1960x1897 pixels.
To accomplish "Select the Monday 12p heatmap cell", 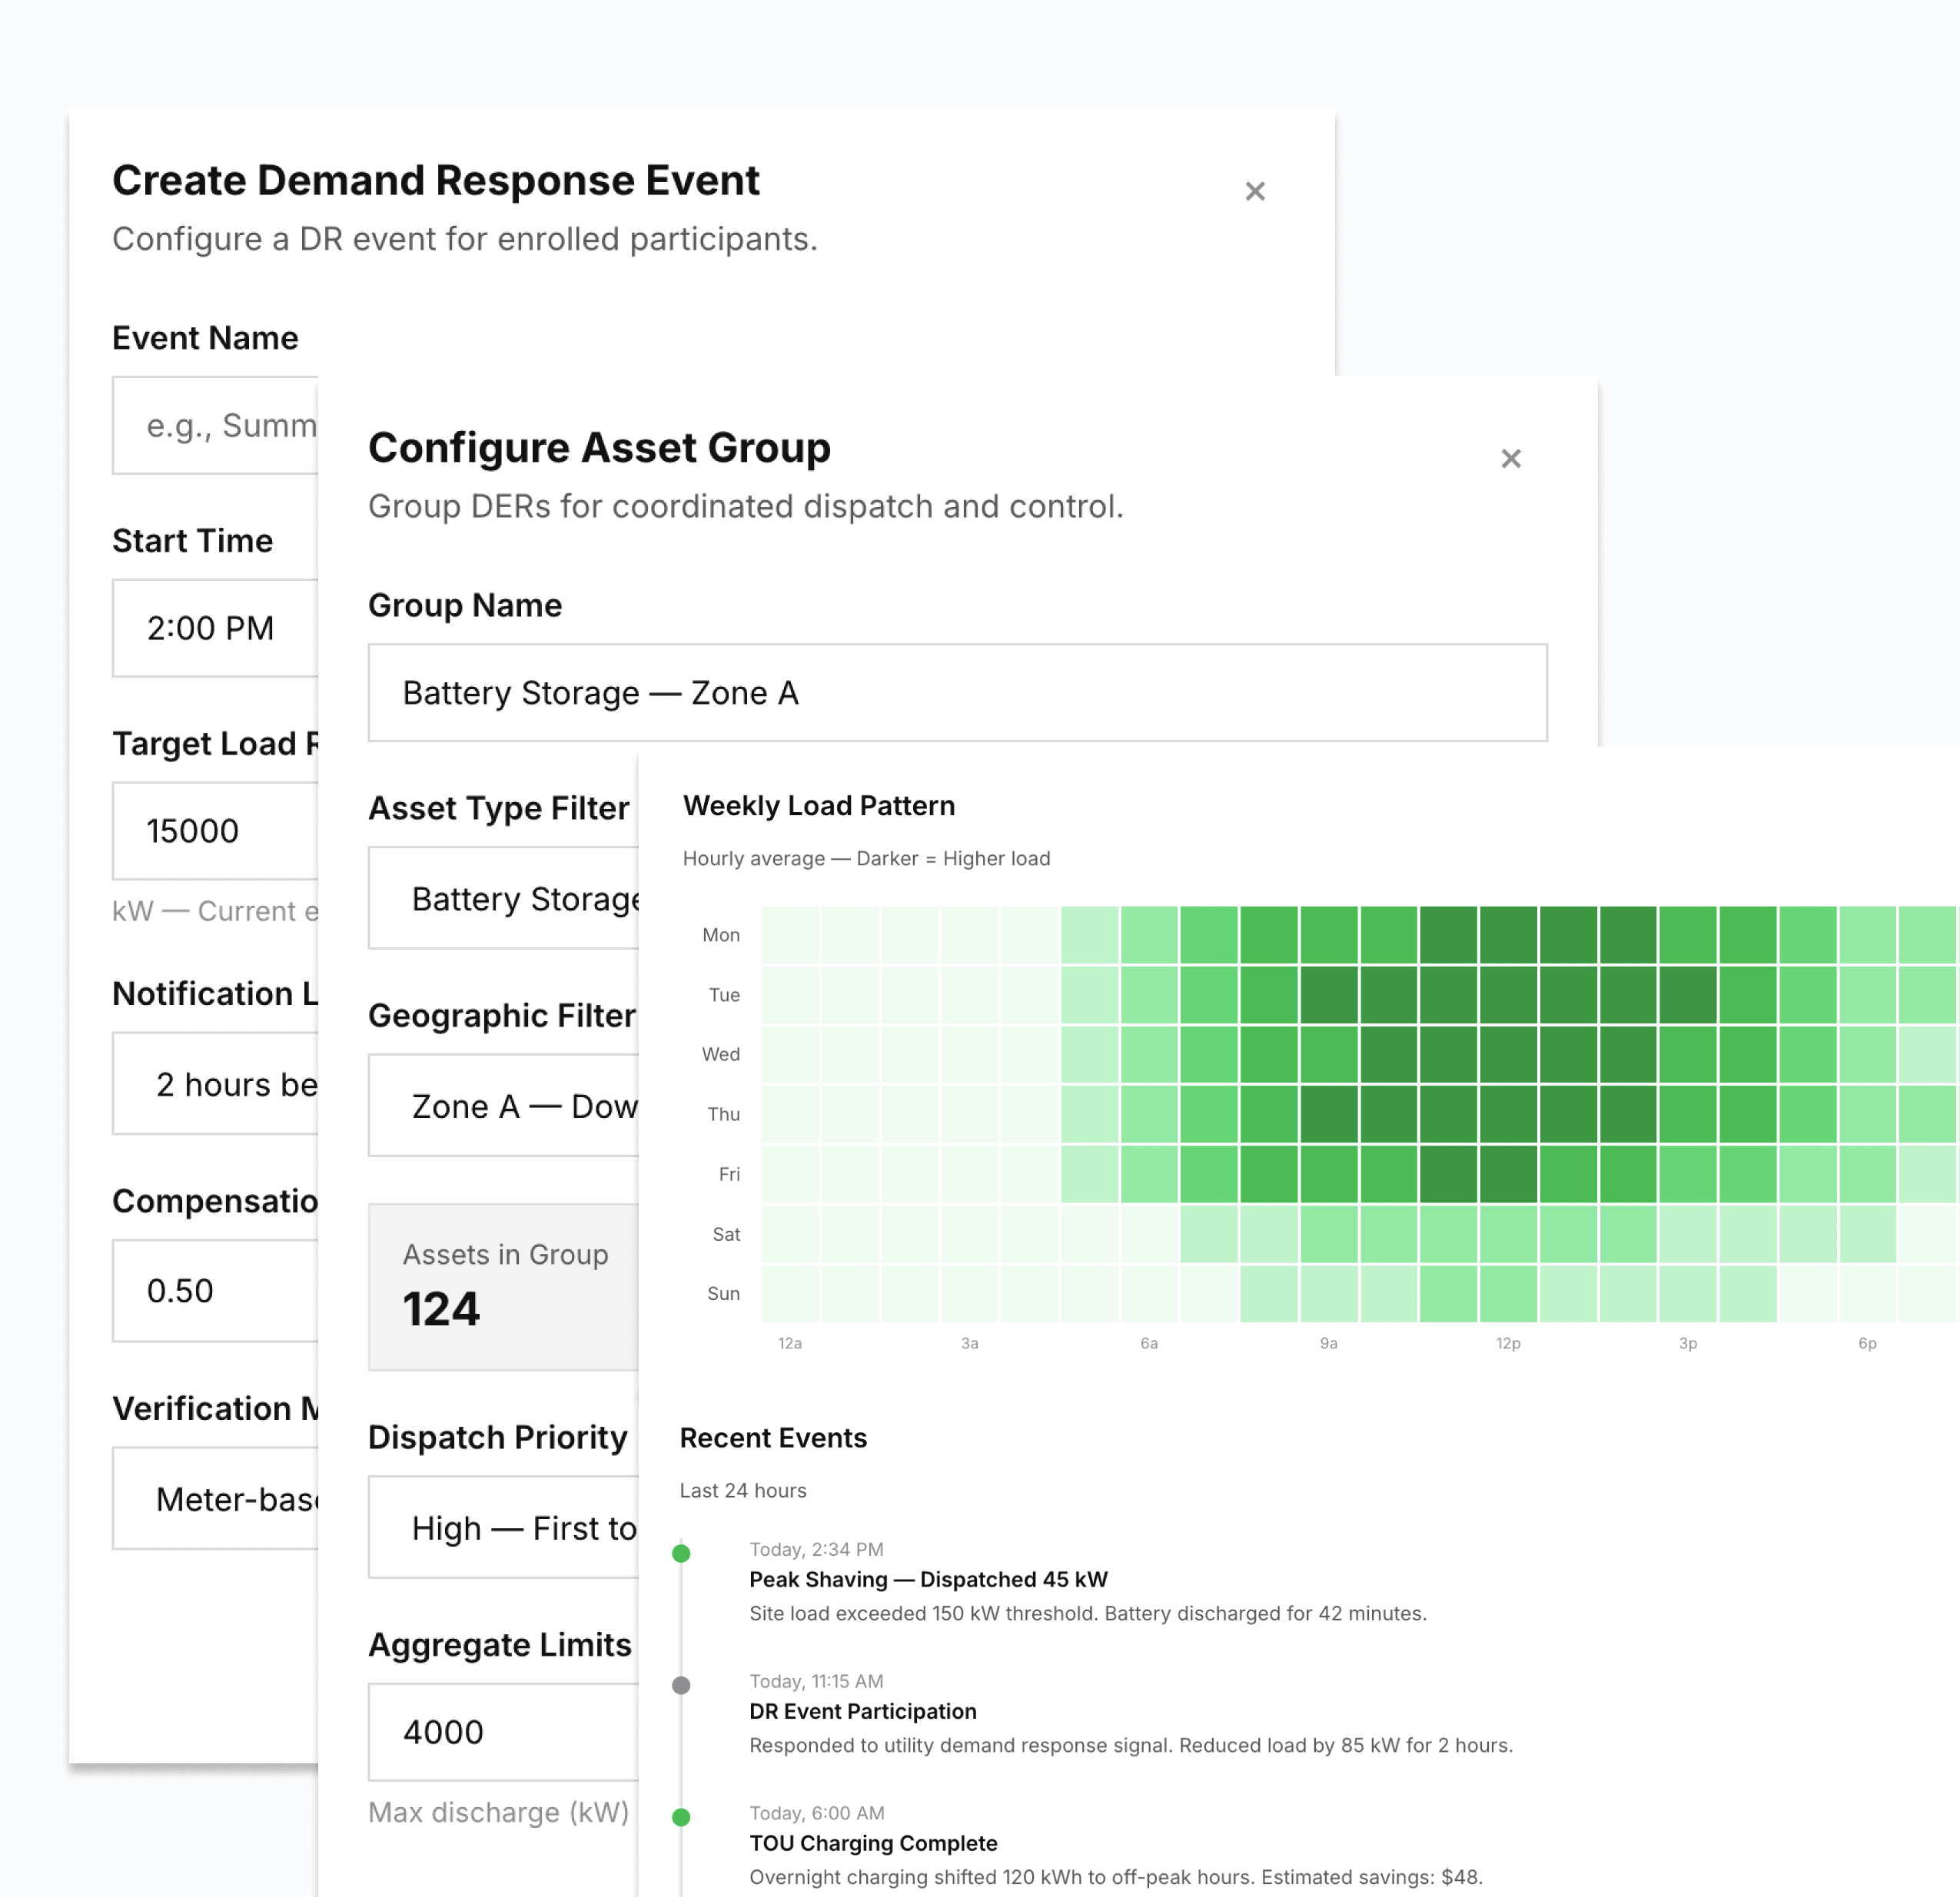I will [1508, 934].
